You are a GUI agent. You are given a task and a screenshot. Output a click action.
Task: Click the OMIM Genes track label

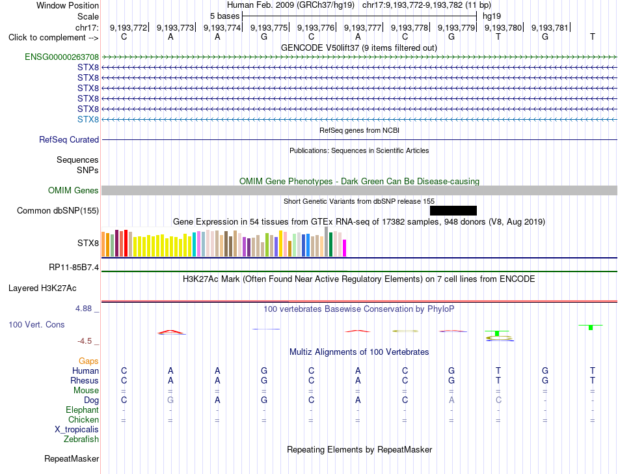pos(74,191)
